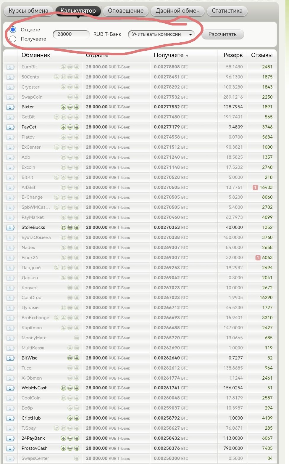Click hand icon in PayGet row
Screen dimensions: 289x464
point(77,127)
